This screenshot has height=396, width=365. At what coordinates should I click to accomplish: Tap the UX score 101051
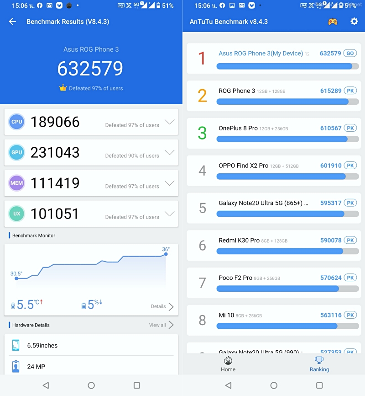[55, 214]
